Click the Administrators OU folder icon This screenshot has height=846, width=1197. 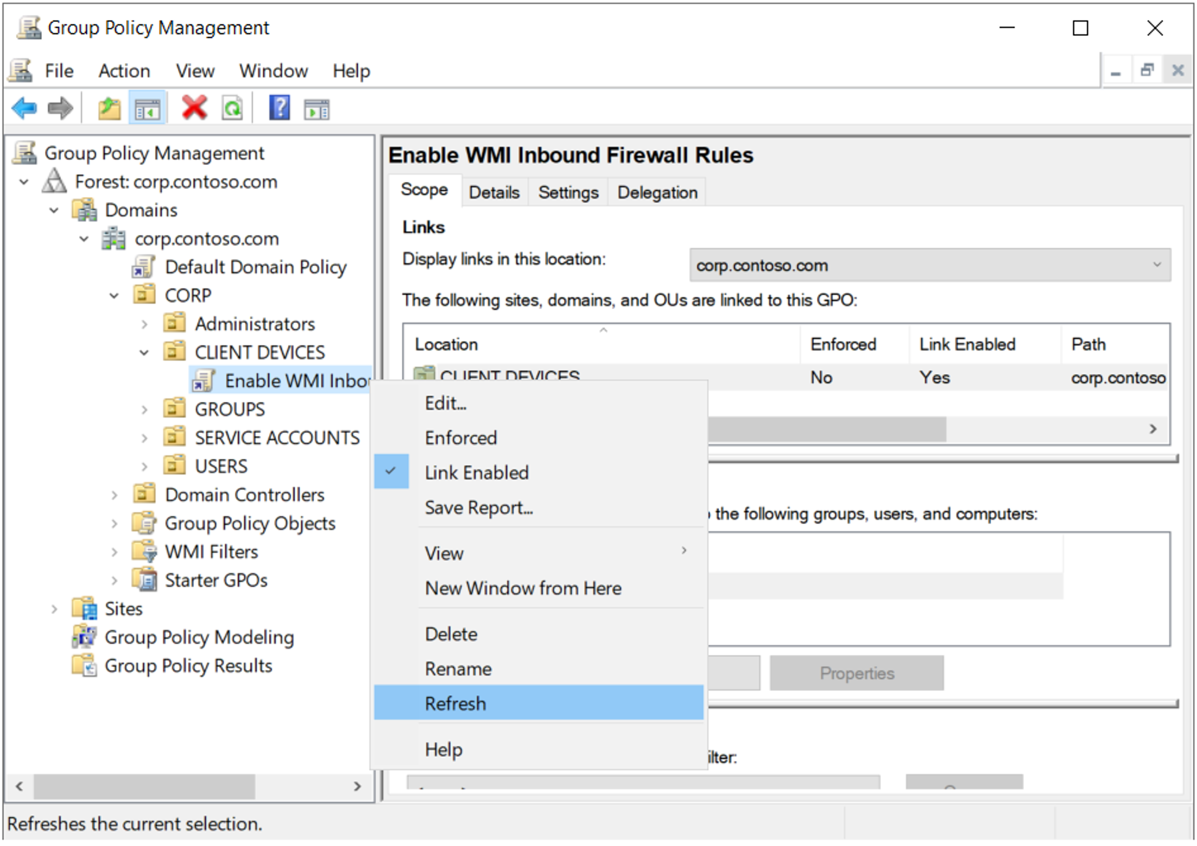coord(175,324)
